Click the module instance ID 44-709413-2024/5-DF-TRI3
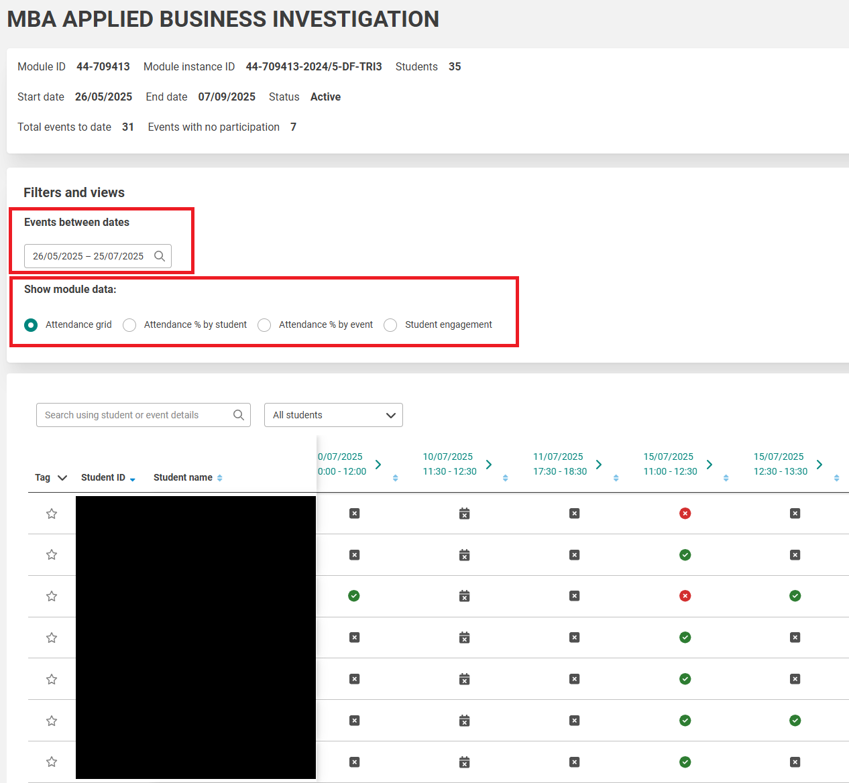Viewport: 849px width, 783px height. pyautogui.click(x=314, y=66)
